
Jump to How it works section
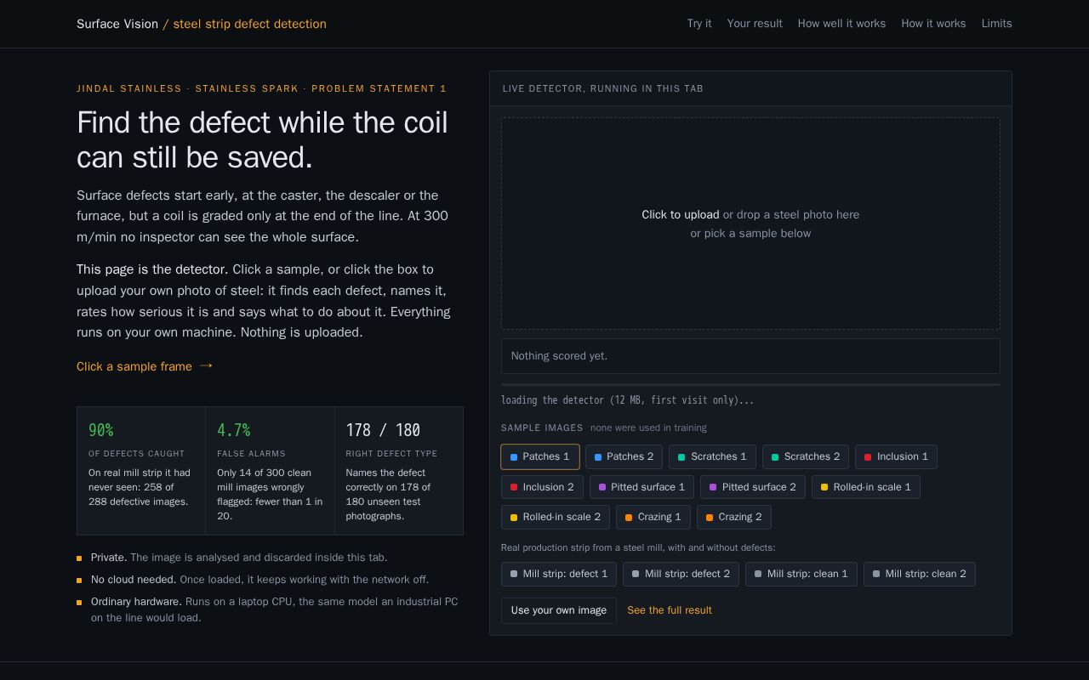pyautogui.click(x=933, y=24)
